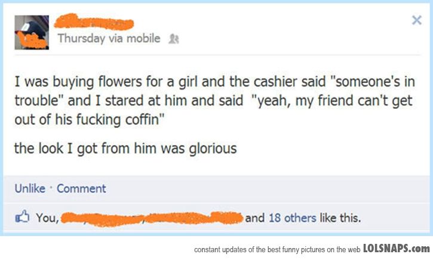Visit the LOLSNAPS.com watermark logo
Screen dimensions: 433x260
coord(396,248)
